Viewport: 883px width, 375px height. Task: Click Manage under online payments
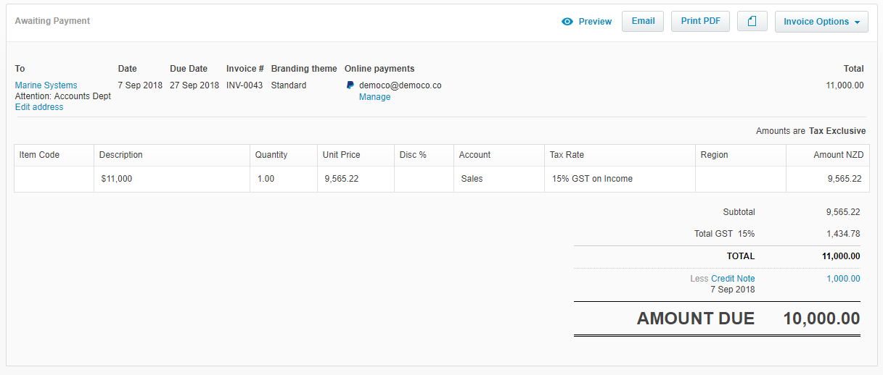click(374, 97)
